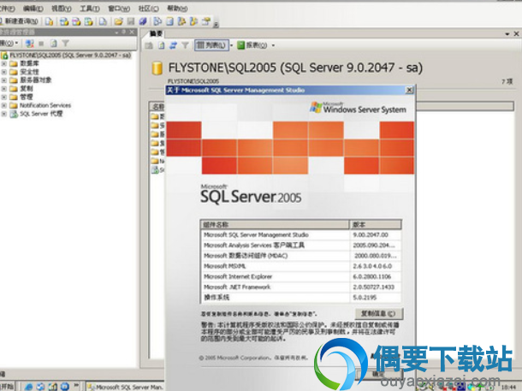The image size is (522, 391).
Task: Select the 列表(L) list view button
Action: [x=211, y=45]
